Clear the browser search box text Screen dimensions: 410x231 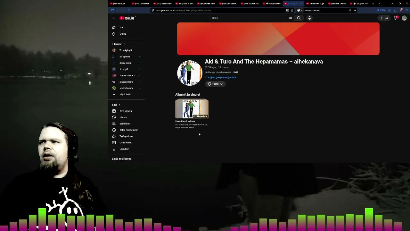(x=350, y=10)
